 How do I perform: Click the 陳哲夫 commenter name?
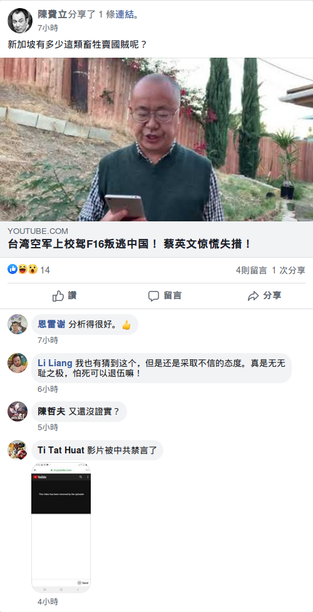point(51,411)
